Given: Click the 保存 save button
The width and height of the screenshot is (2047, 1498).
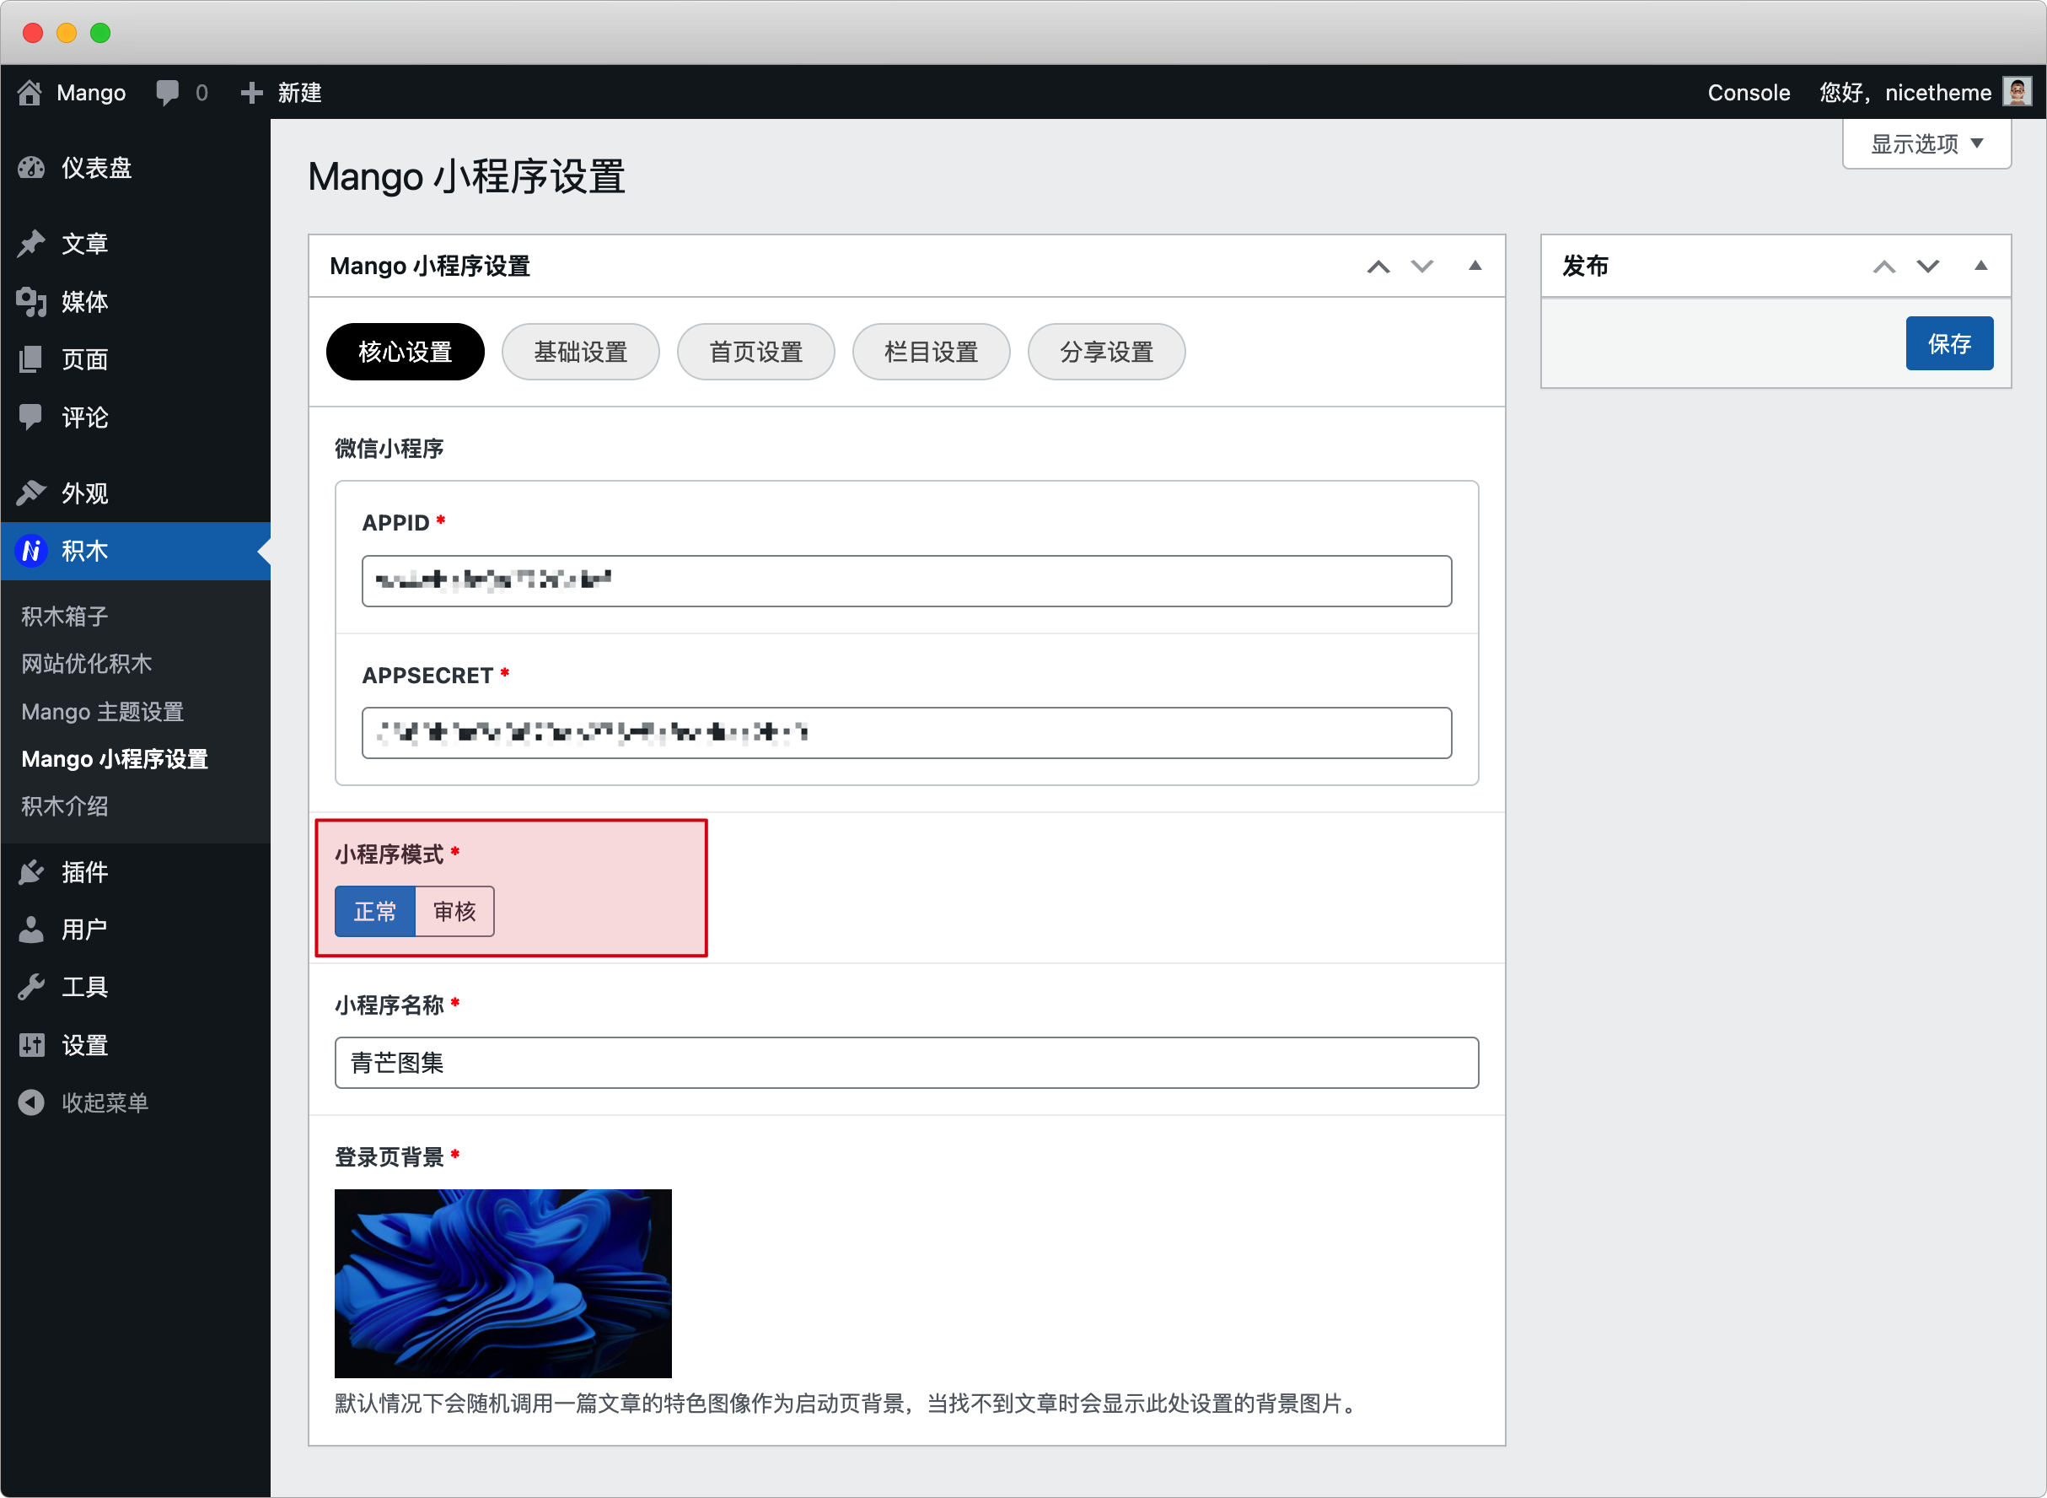Looking at the screenshot, I should pos(1949,343).
